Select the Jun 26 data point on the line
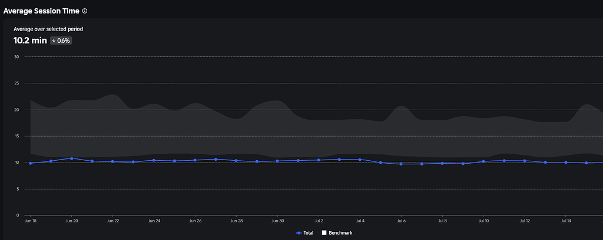 (x=195, y=160)
